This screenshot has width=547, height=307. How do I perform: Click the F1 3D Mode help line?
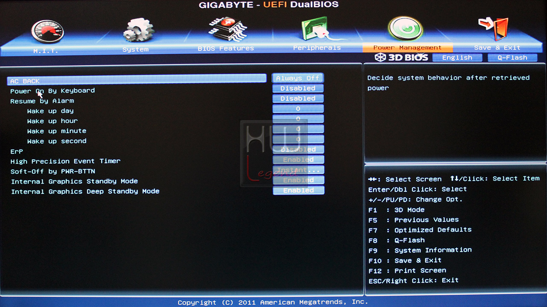396,210
